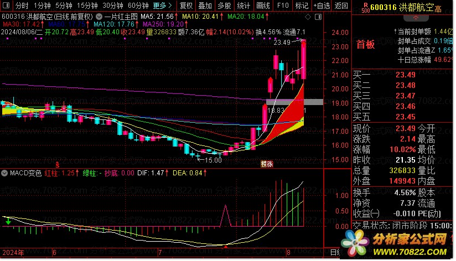The height and width of the screenshot is (261, 456).
Task: Click the red S marker on chart
Action: (58, 165)
